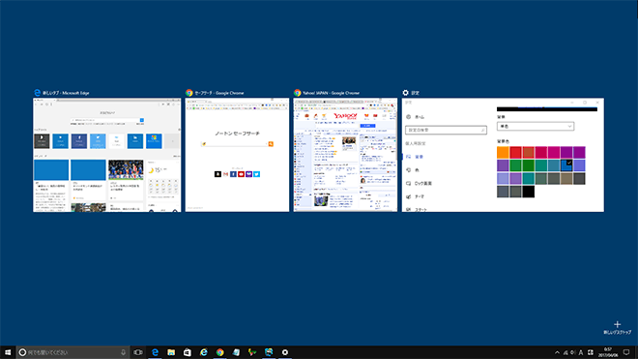Image resolution: width=638 pixels, height=359 pixels.
Task: Click Chrome icon beside Safe Search title
Action: (x=189, y=93)
